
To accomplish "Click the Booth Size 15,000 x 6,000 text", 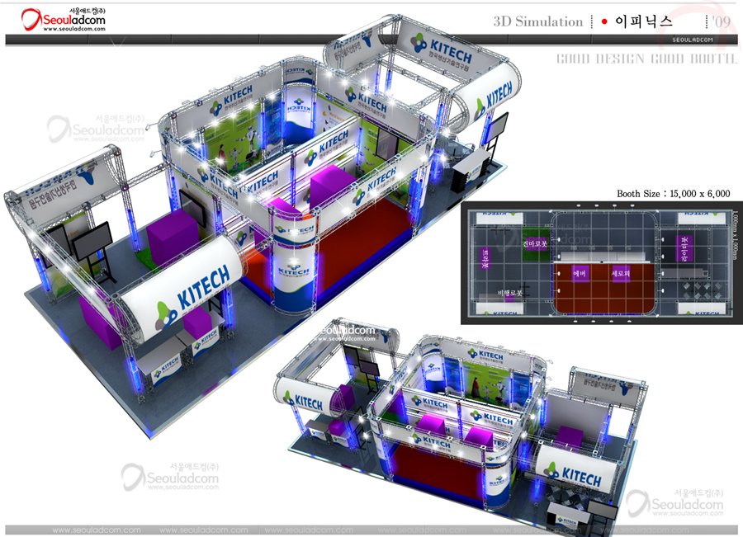I will pos(673,193).
